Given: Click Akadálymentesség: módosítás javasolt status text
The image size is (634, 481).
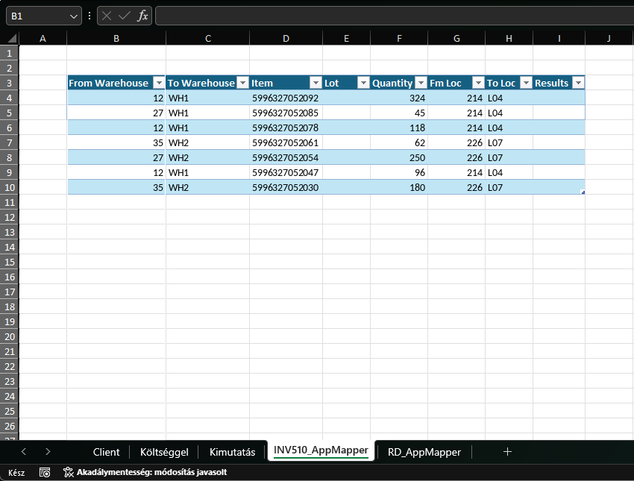Looking at the screenshot, I should [x=151, y=472].
